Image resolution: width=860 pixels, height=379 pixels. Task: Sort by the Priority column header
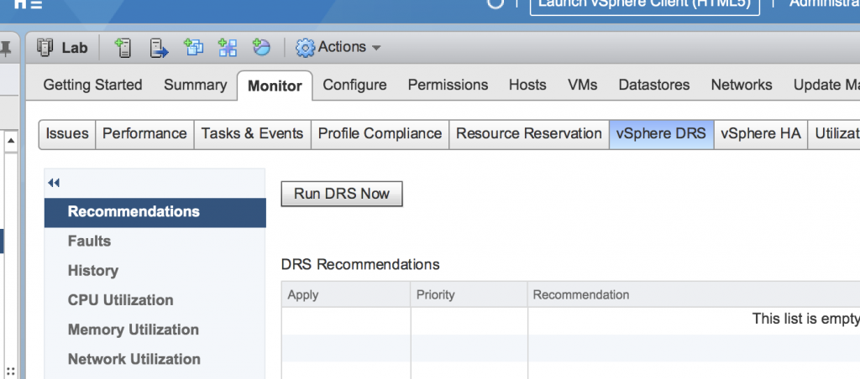point(469,294)
